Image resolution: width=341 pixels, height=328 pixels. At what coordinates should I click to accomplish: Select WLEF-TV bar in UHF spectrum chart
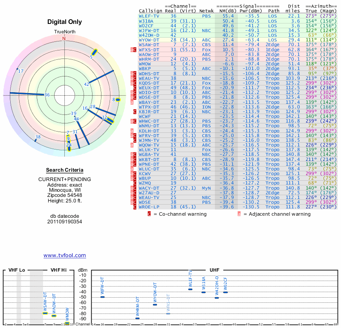tap(190, 289)
